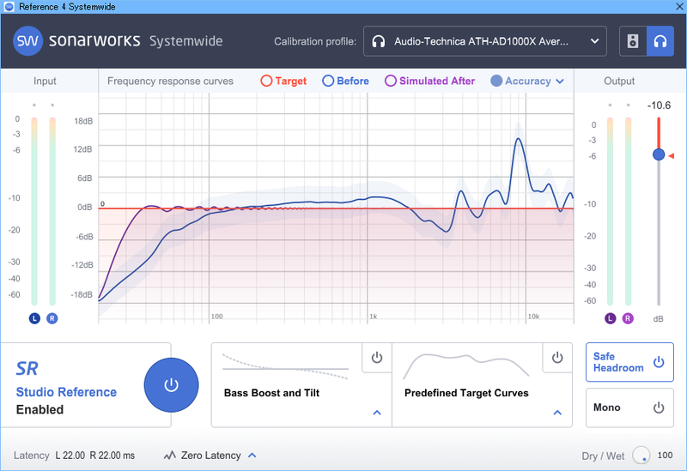Expand the Bass Boost and Tilt panel

pos(377,413)
